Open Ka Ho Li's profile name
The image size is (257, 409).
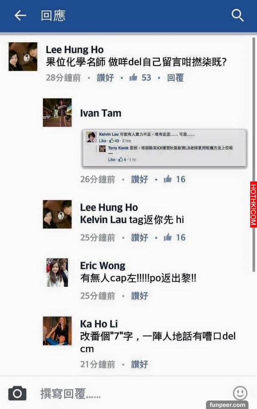99,324
